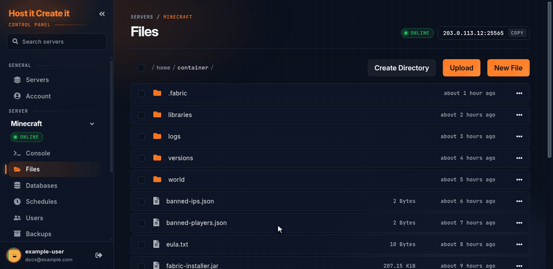Click the server address 203.0.113.12:25565
The image size is (553, 269).
474,33
